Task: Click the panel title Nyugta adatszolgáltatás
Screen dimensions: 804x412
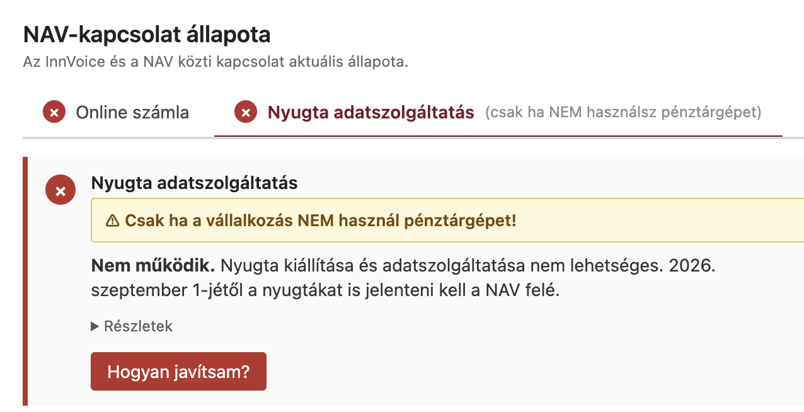Action: 194,183
